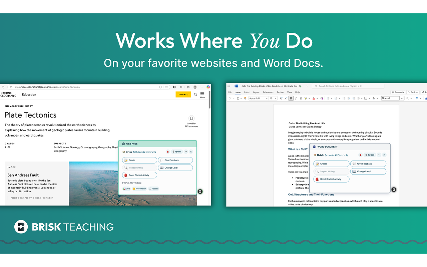
Task: Select the Quiz popular tool
Action: point(126,189)
